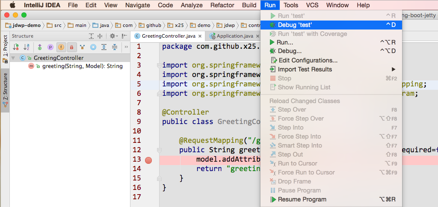This screenshot has width=438, height=207.
Task: Click the Step Over icon in menu
Action: [273, 109]
